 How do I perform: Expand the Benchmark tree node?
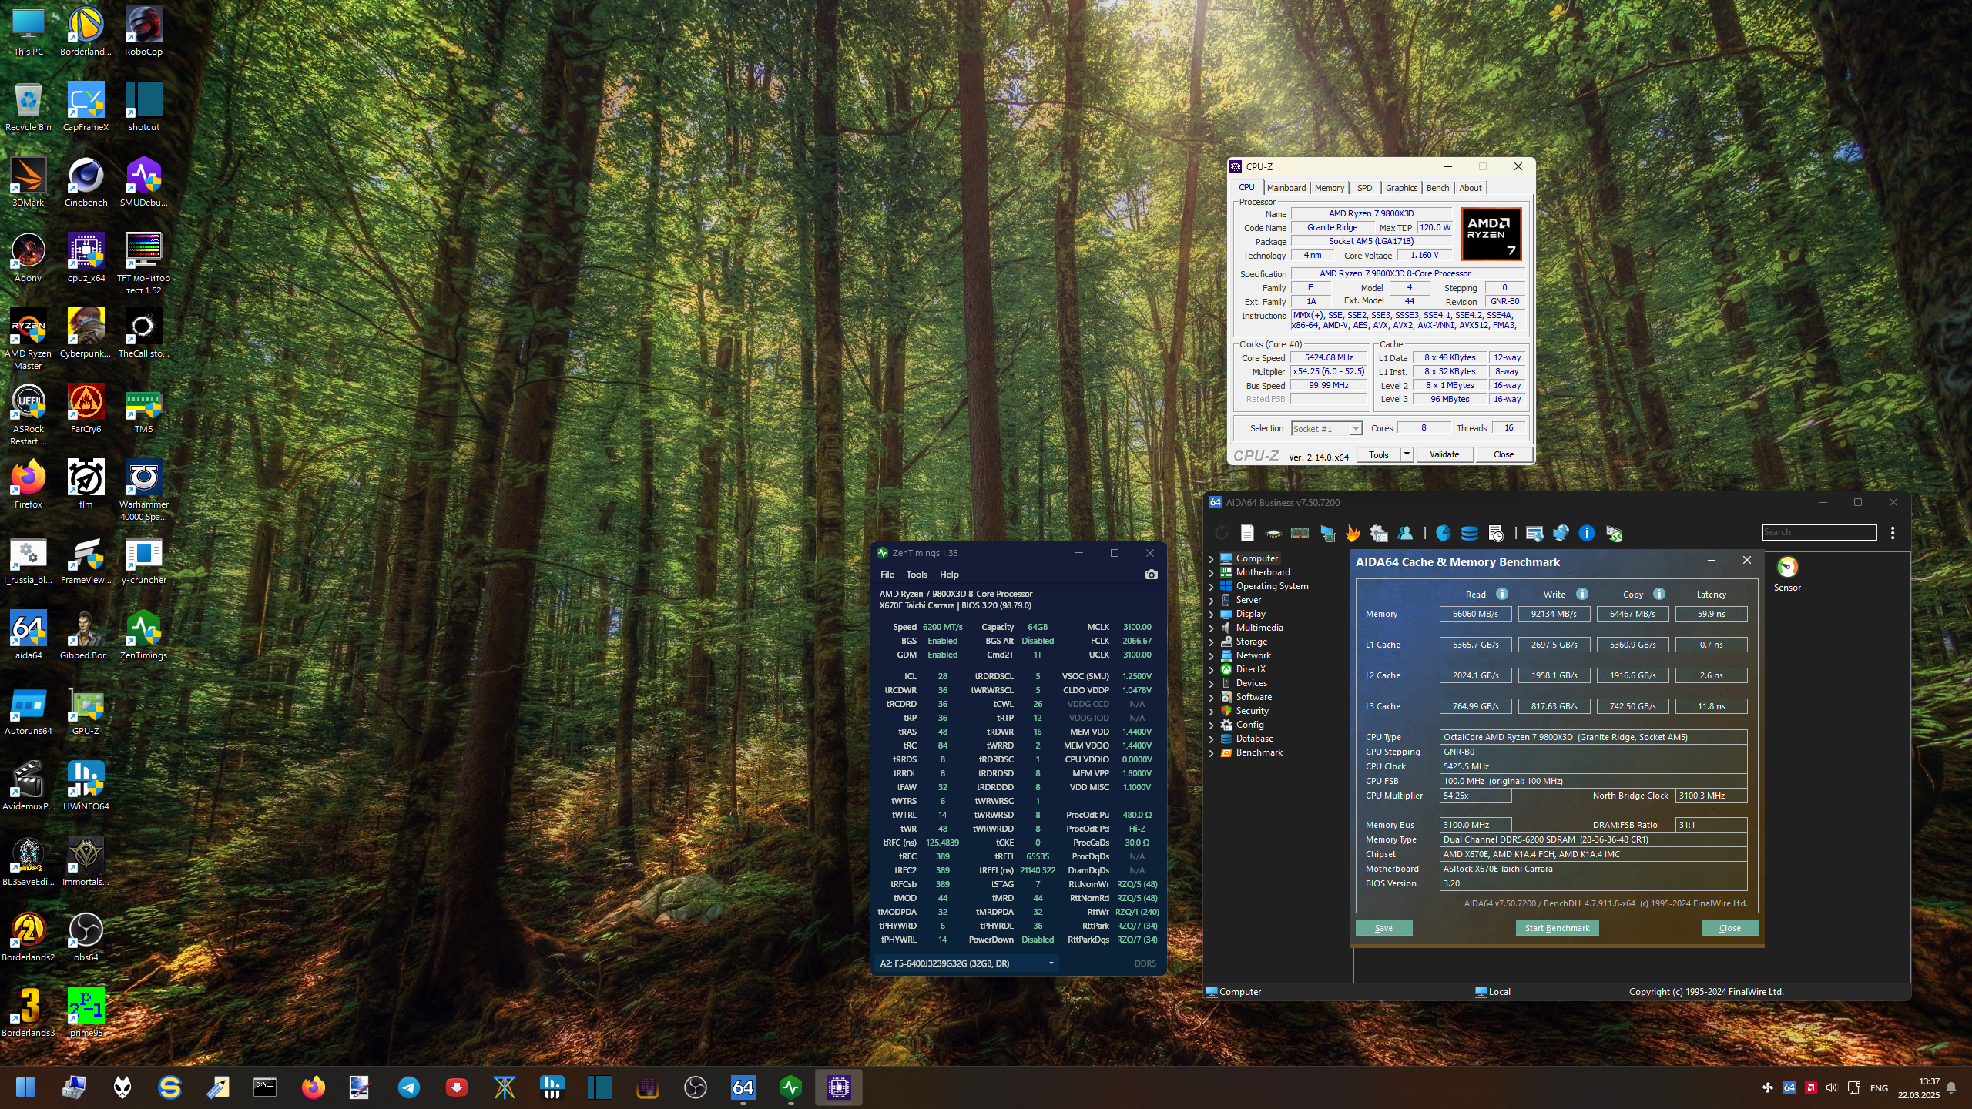pyautogui.click(x=1211, y=752)
